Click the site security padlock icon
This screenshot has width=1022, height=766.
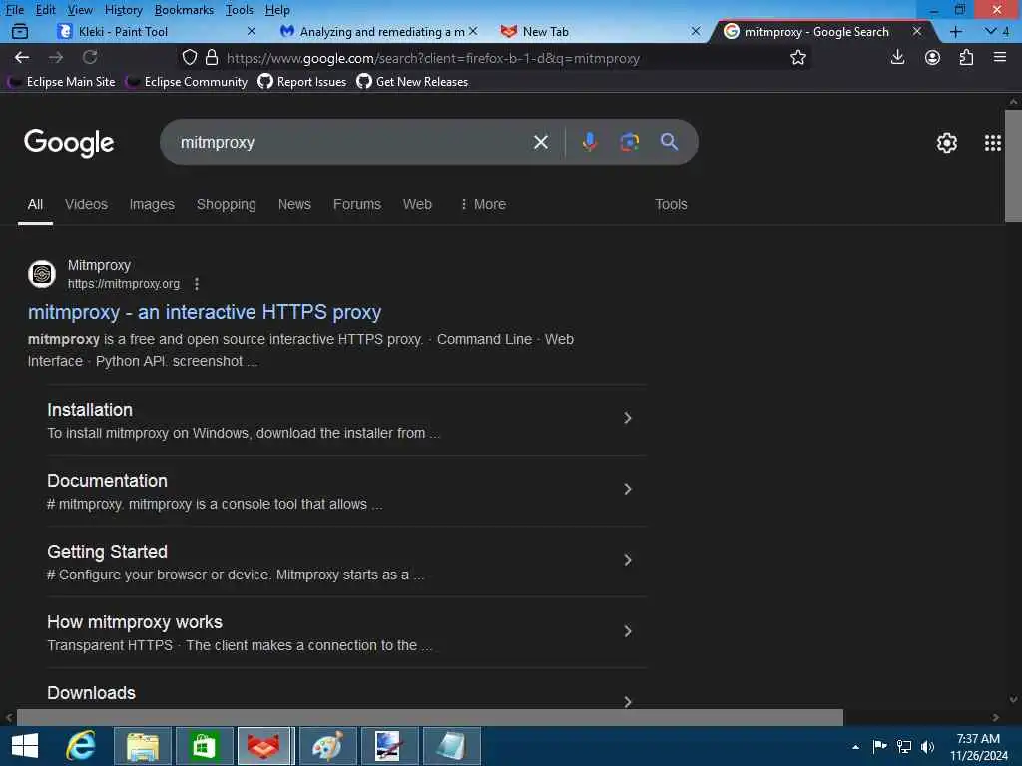click(x=212, y=57)
